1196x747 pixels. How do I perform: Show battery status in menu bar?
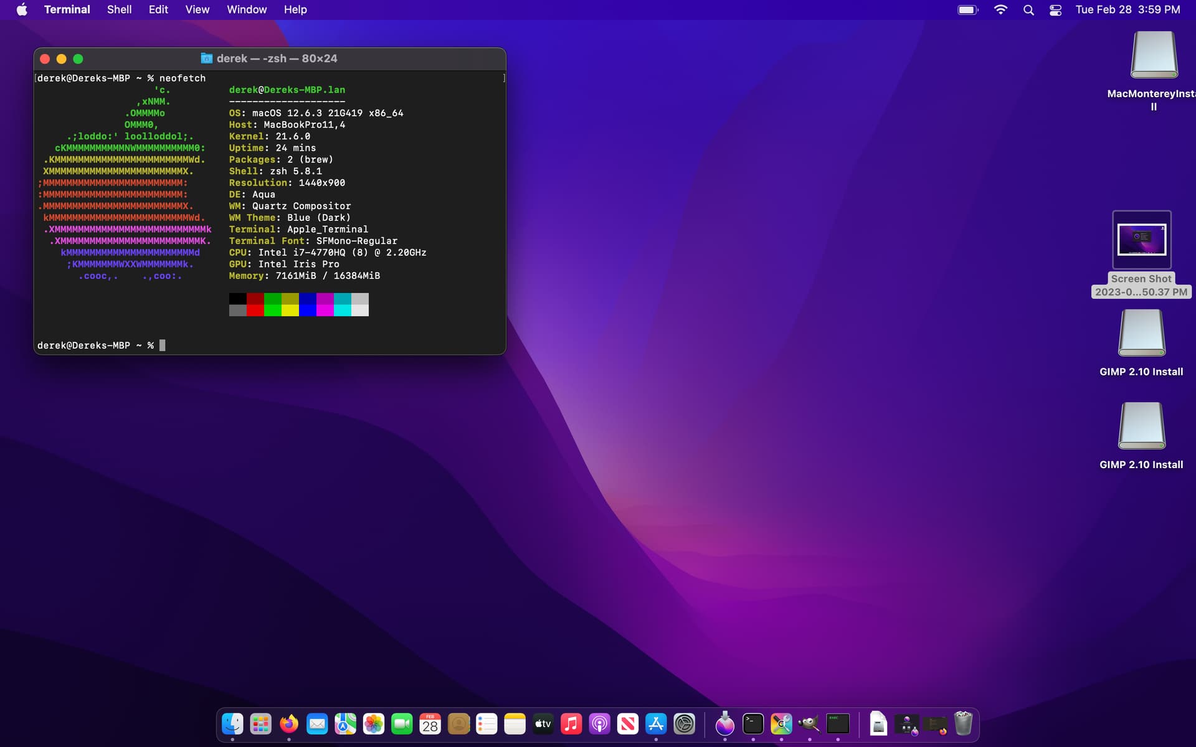(967, 9)
